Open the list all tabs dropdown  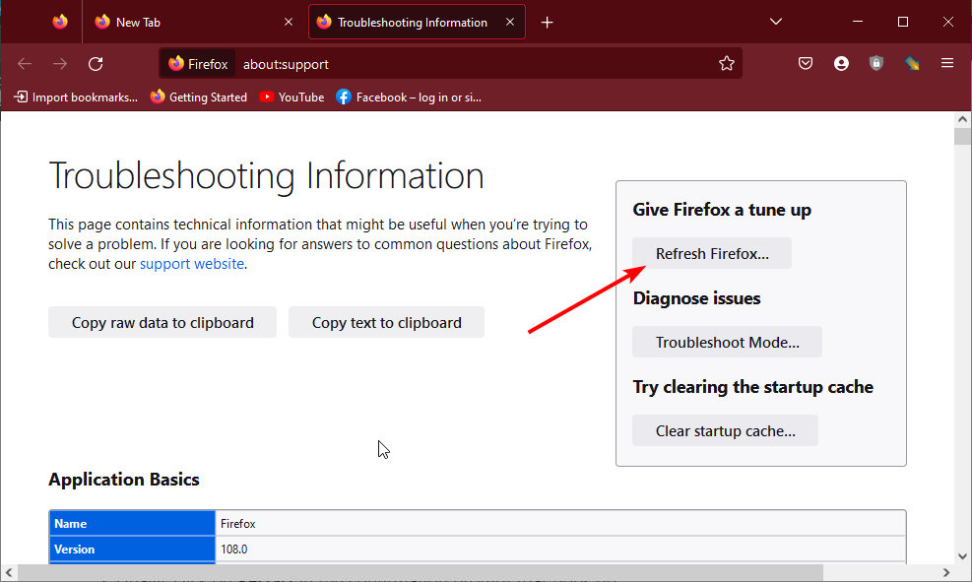click(775, 22)
